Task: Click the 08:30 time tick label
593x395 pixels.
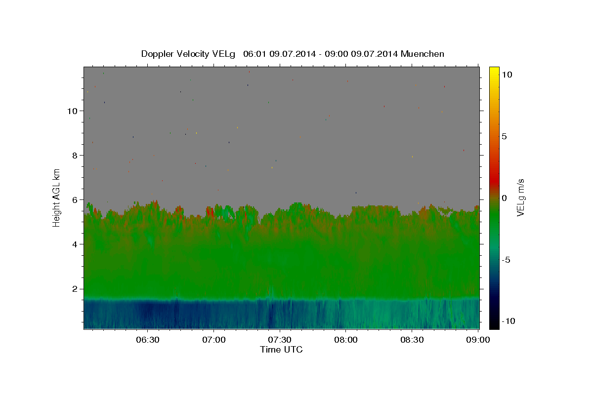Action: (412, 340)
